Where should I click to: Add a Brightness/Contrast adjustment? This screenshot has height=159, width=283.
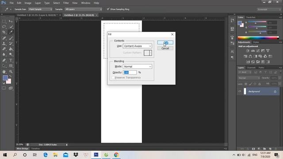[248, 51]
